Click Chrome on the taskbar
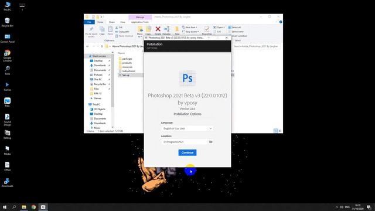This screenshot has width=375, height=211. coord(33,207)
